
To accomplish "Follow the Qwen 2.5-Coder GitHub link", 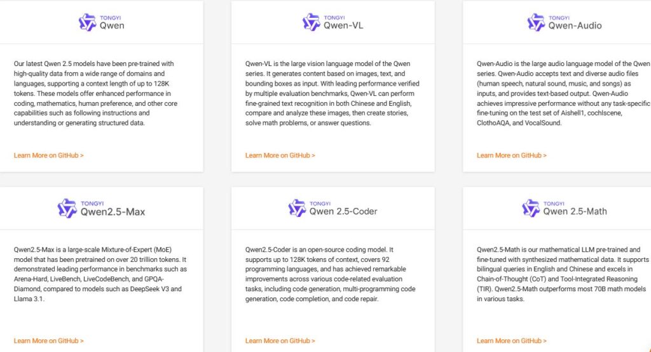I will [x=280, y=341].
